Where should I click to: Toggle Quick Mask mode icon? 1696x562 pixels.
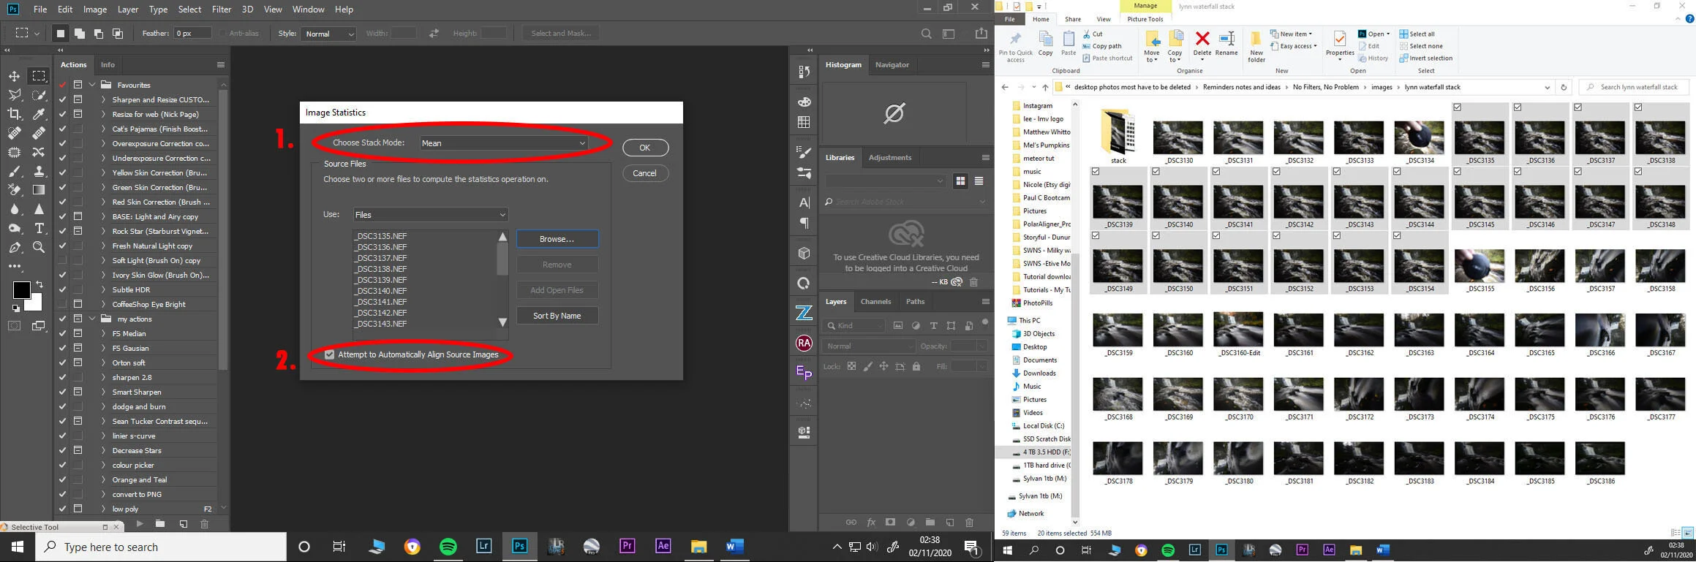click(14, 326)
